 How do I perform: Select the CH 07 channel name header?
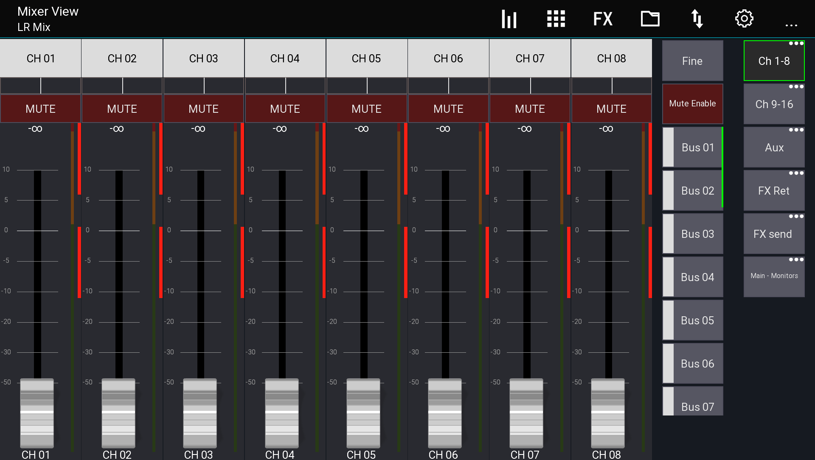click(530, 58)
